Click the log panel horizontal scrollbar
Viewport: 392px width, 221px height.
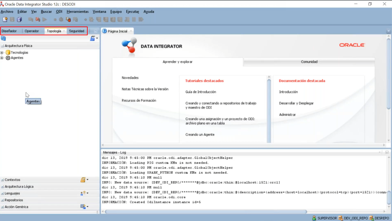206,212
